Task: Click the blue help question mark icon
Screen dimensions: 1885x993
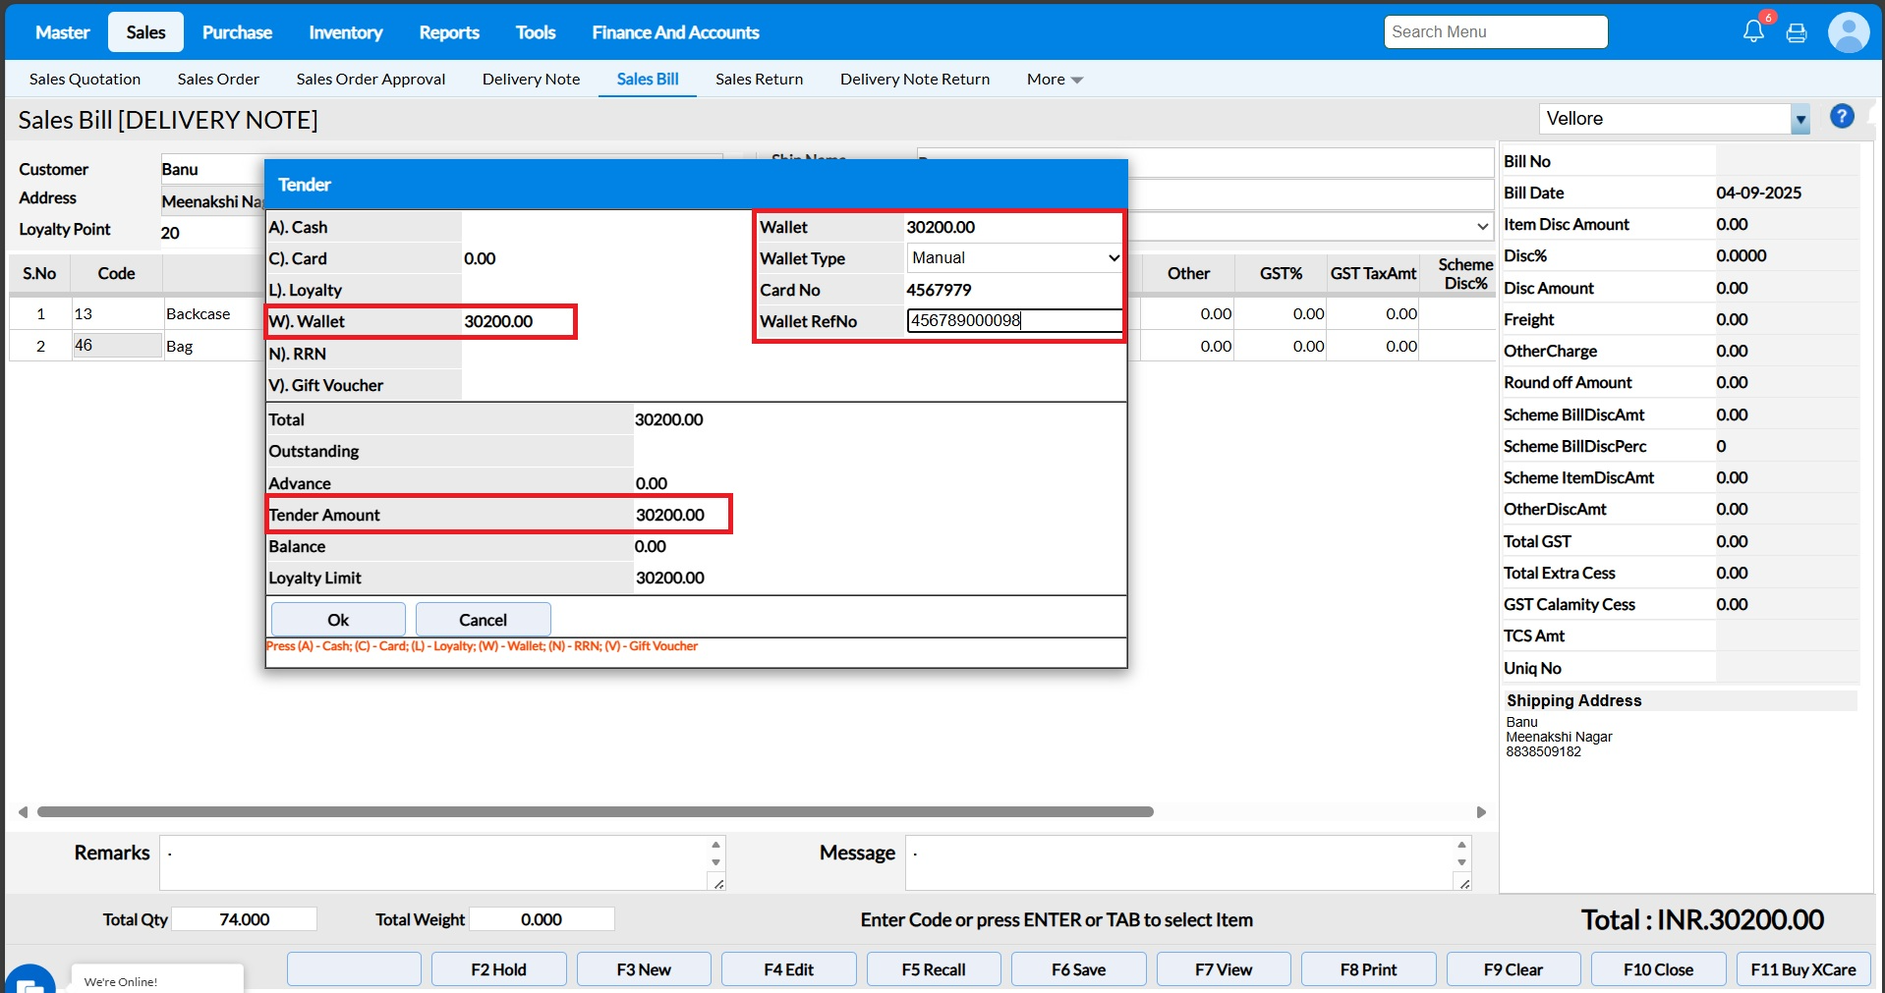Action: (1842, 117)
